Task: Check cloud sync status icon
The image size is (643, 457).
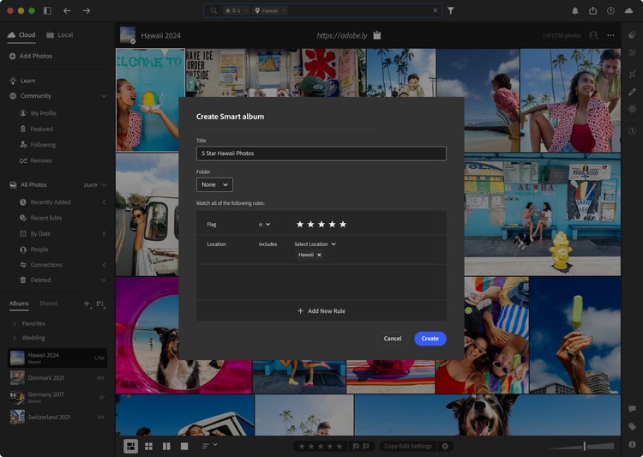Action: tap(628, 10)
